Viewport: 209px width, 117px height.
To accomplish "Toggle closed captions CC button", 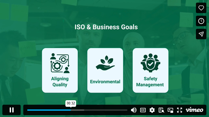I will (143, 110).
